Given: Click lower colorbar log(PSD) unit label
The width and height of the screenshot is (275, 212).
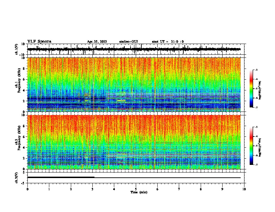Looking at the screenshot, I should (x=260, y=147).
